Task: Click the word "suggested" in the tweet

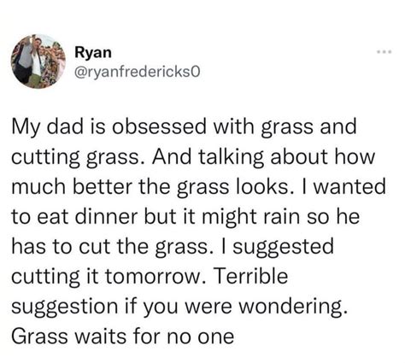Action: point(284,247)
